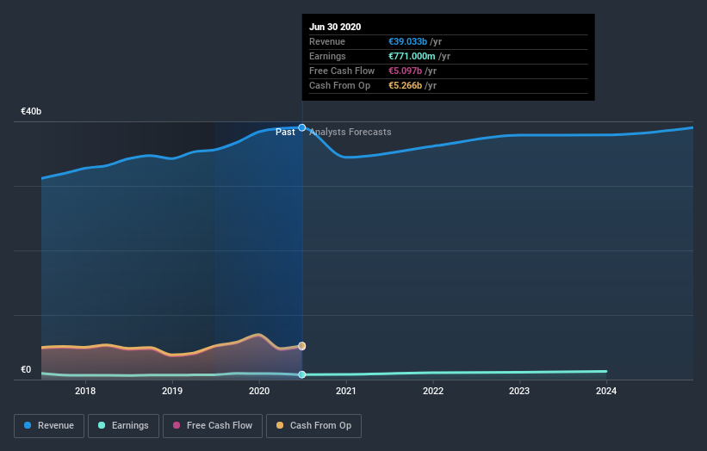Click the 2022 x-axis label

coord(433,391)
